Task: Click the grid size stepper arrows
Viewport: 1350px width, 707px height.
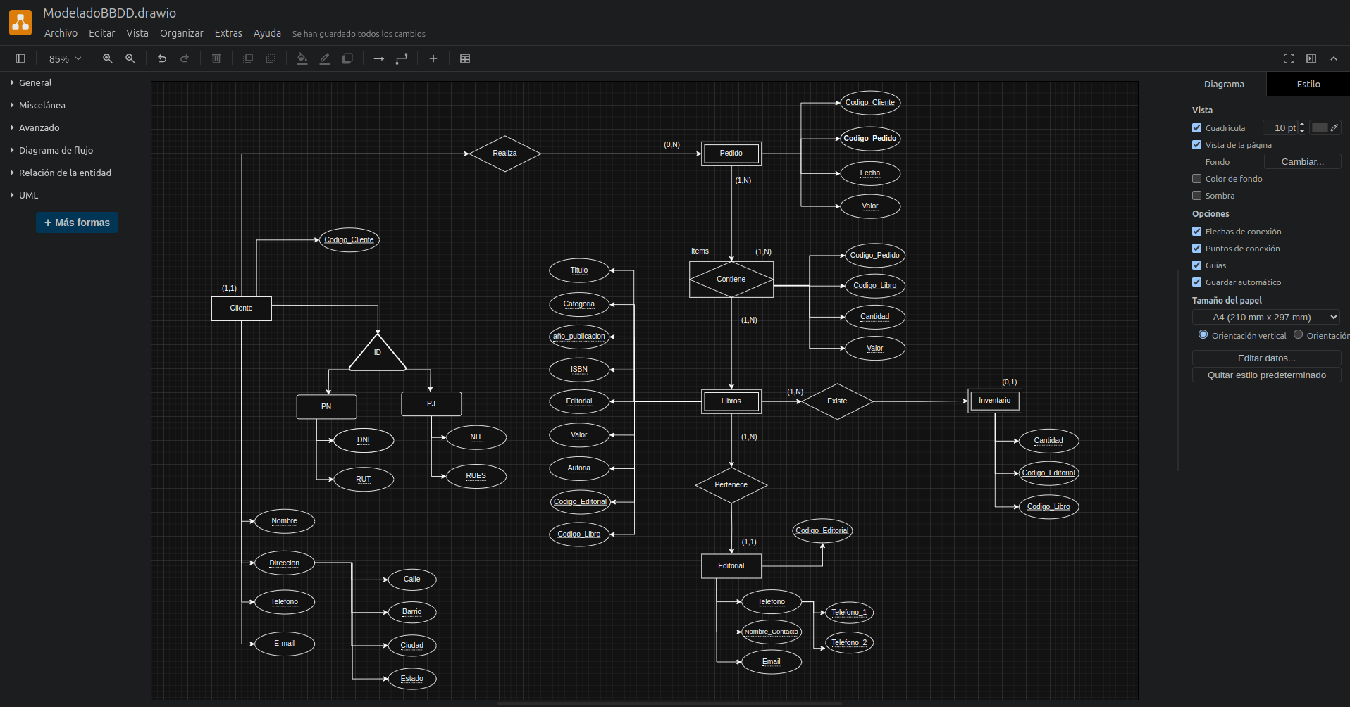Action: pyautogui.click(x=1302, y=127)
